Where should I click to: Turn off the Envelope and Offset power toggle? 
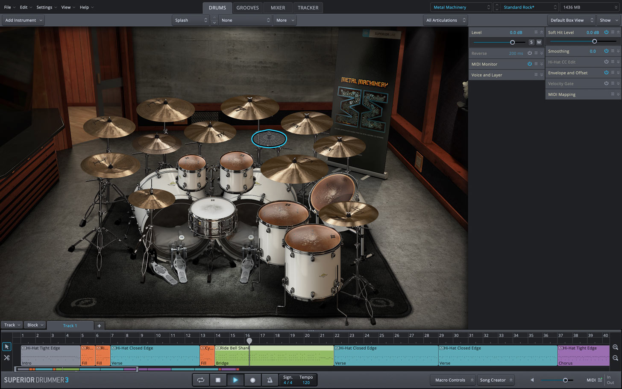pos(606,73)
